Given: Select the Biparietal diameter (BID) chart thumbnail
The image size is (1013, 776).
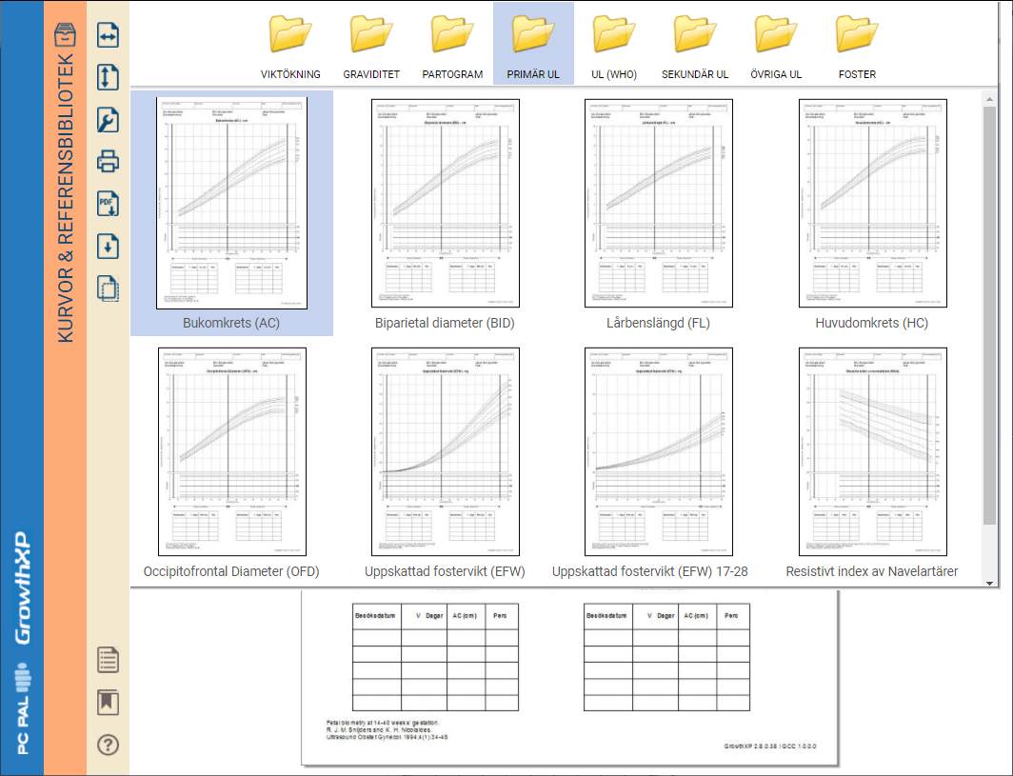Looking at the screenshot, I should tap(446, 204).
